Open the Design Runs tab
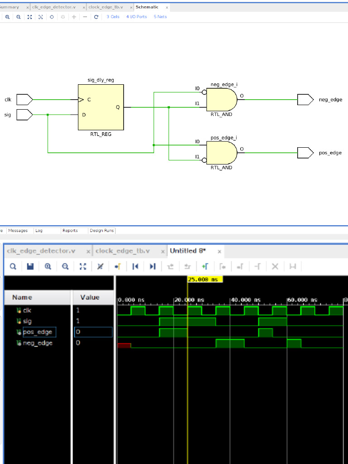 (102, 231)
